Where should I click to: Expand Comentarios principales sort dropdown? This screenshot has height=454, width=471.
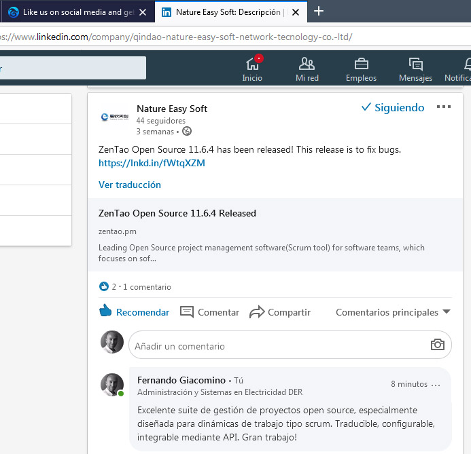393,312
